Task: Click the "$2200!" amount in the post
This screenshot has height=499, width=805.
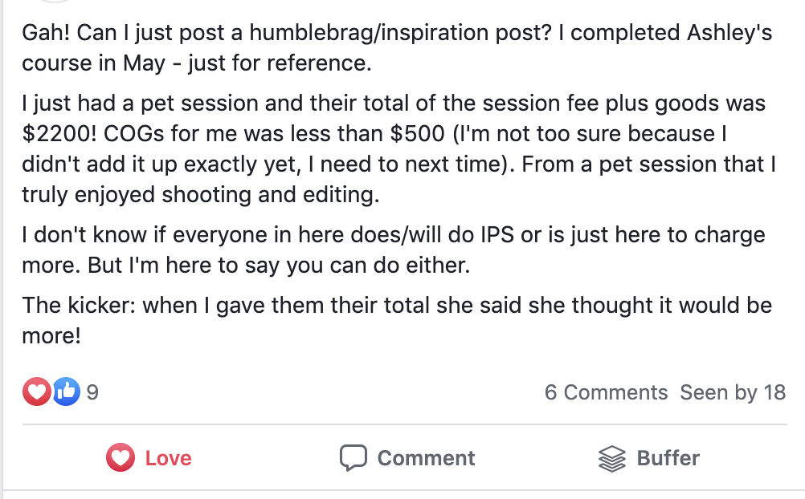Action: tap(56, 133)
